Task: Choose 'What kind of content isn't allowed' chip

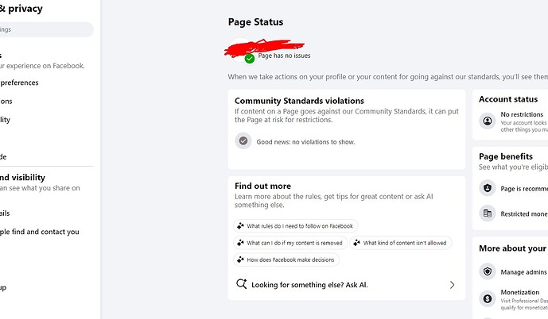Action: coord(401,243)
